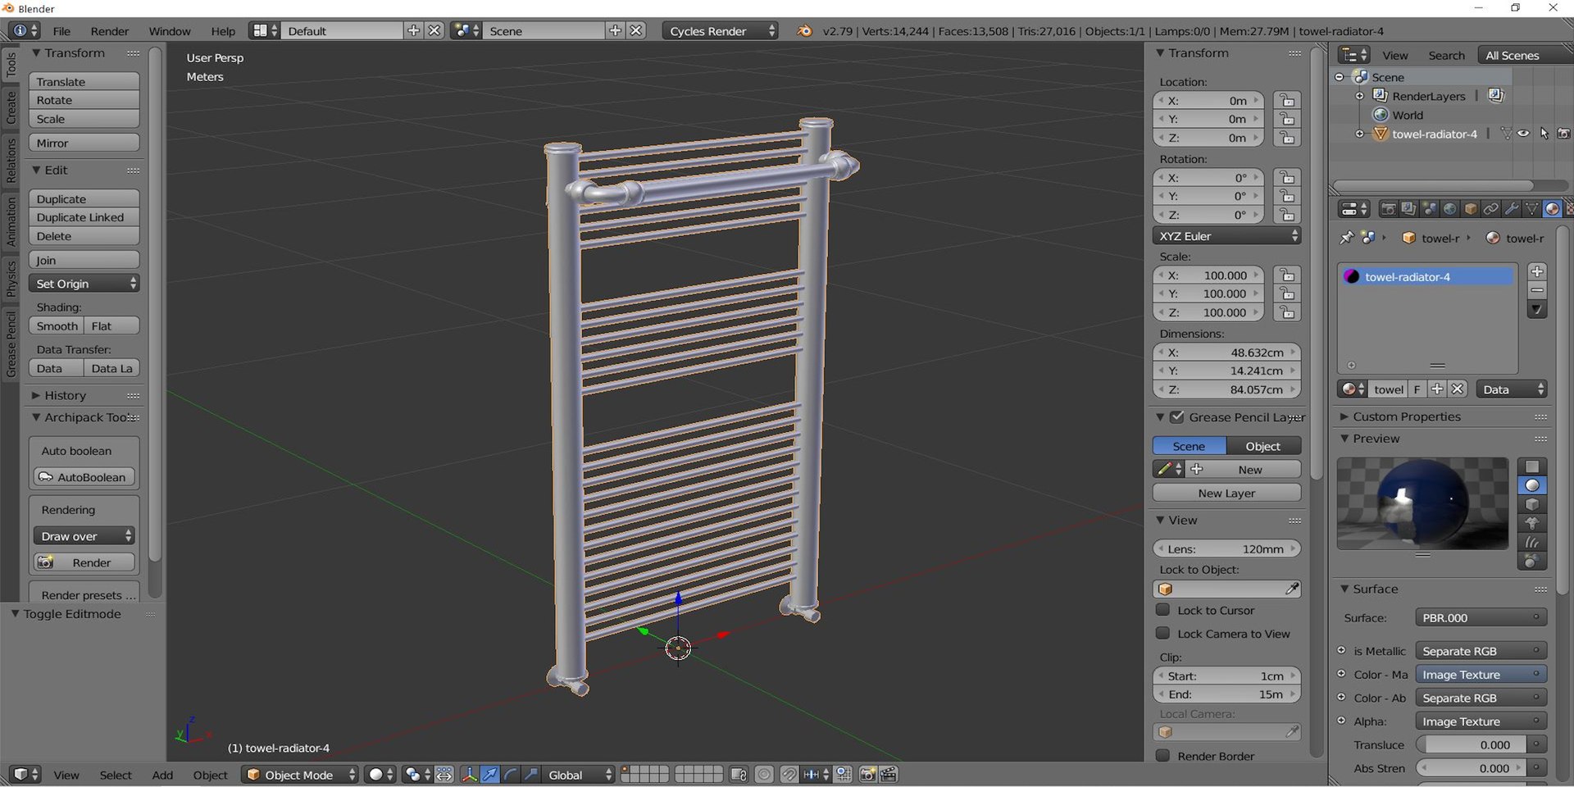
Task: Toggle the 3D manipulator widget icon
Action: (x=469, y=774)
